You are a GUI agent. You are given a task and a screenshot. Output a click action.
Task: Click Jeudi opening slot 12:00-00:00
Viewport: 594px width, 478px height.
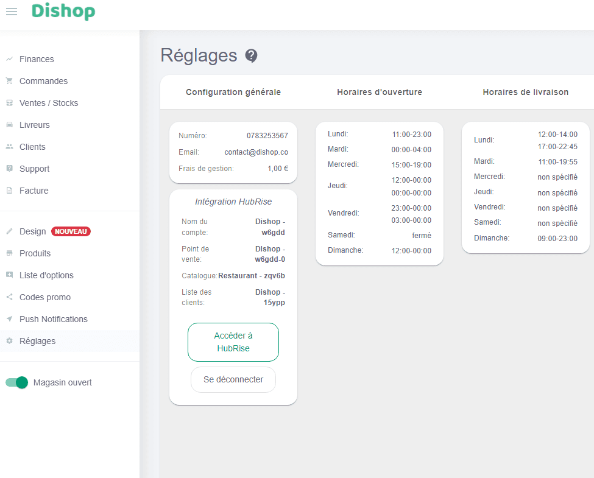click(x=411, y=180)
